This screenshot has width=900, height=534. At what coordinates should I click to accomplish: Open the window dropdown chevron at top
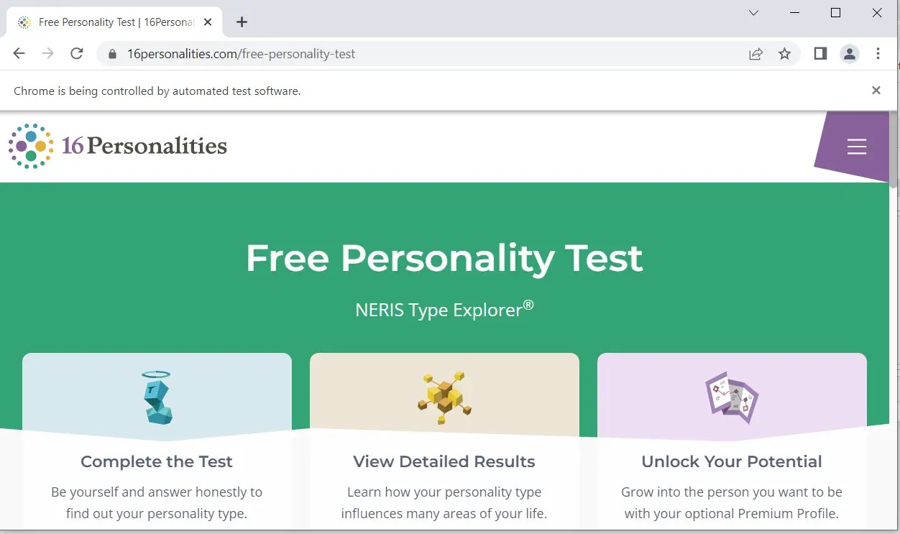click(753, 12)
